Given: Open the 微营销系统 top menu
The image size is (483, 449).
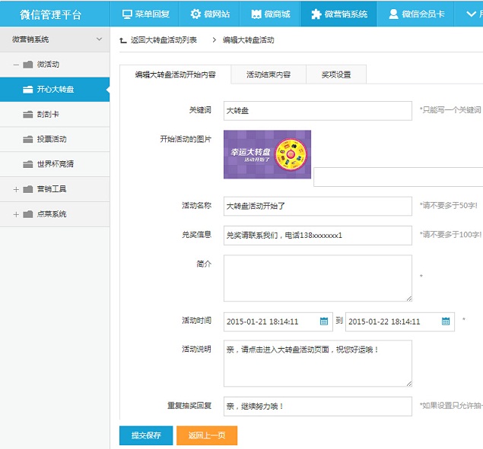Looking at the screenshot, I should 338,14.
